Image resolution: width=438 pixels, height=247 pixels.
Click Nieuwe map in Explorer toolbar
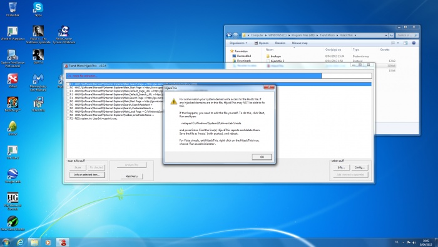click(300, 43)
